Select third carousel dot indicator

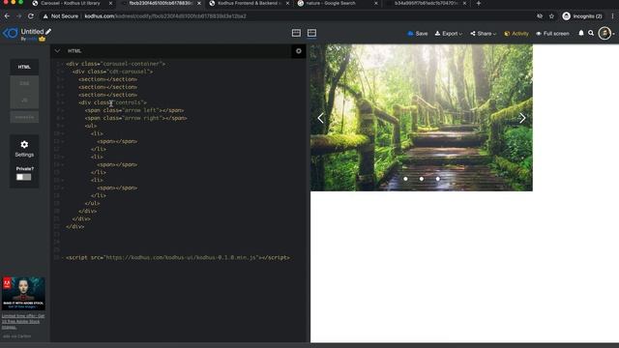point(438,179)
